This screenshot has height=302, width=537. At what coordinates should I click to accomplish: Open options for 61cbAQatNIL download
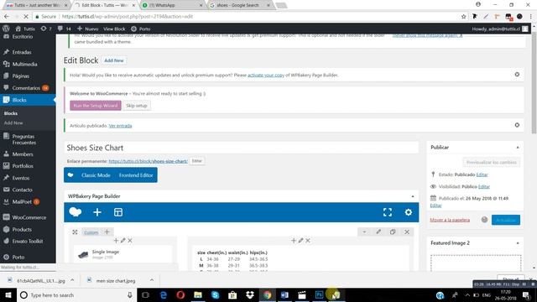click(72, 280)
